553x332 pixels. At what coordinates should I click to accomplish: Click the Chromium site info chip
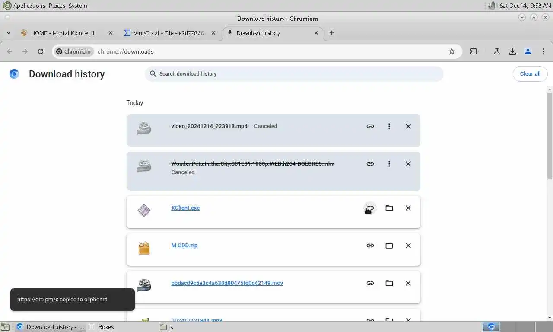tap(73, 51)
